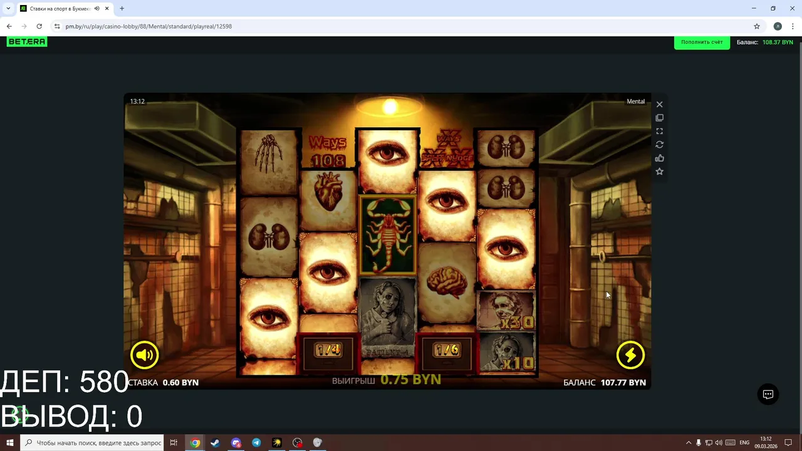Click the microphone tray icon

point(699,443)
